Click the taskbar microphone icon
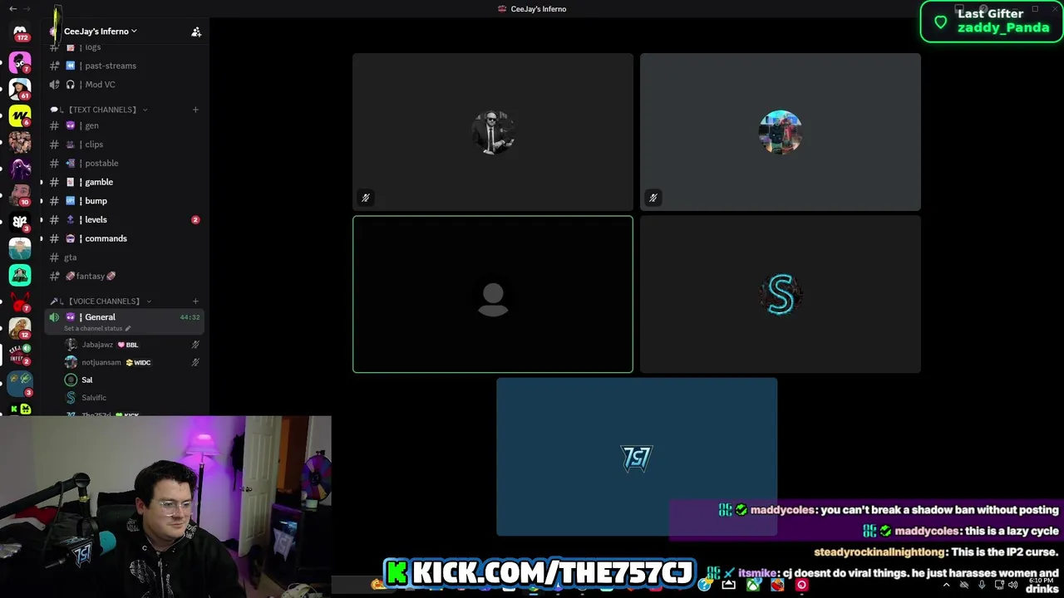1064x598 pixels. click(982, 585)
